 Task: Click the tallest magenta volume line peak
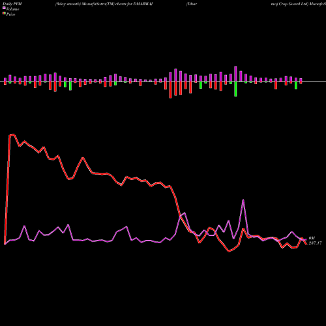point(243,200)
